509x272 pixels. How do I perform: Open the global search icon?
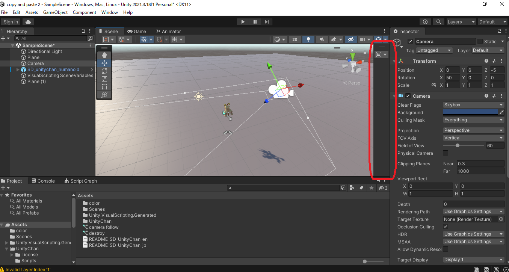[x=438, y=21]
